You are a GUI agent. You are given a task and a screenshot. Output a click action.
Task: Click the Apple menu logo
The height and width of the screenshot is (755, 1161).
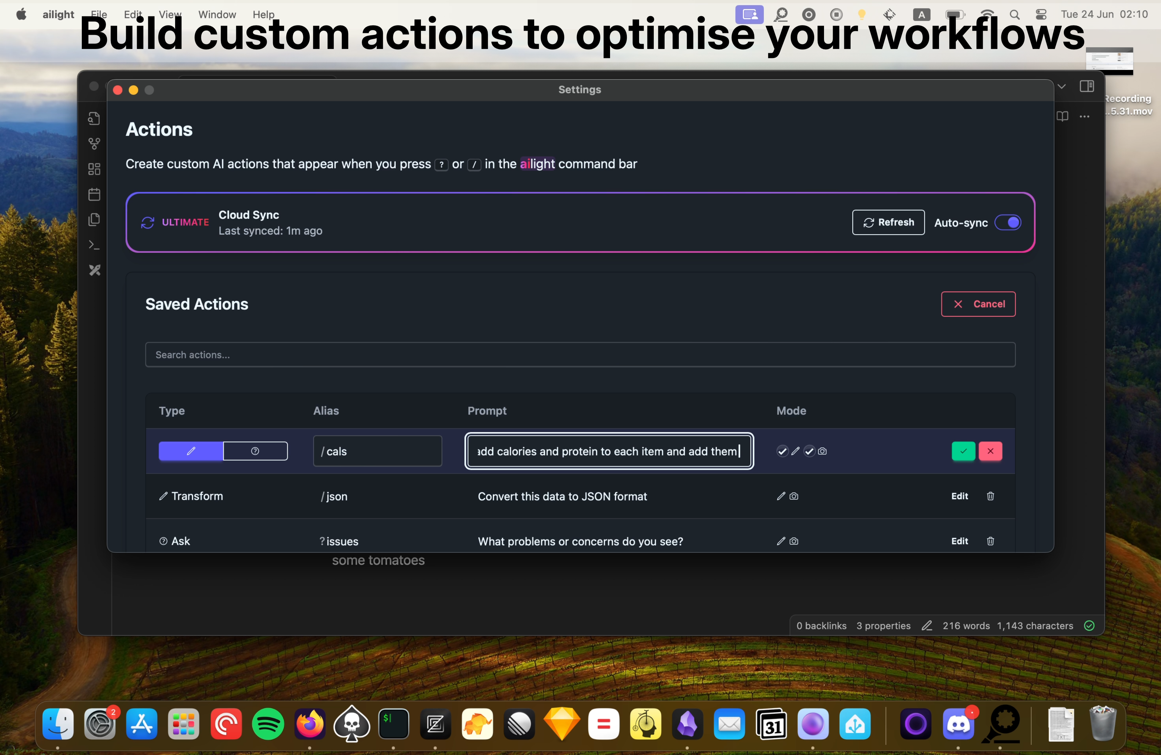(x=21, y=14)
